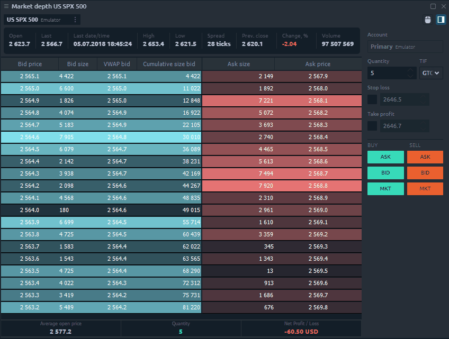Enable the Take profit checkbox
Screen dimensions: 449x339
click(372, 126)
